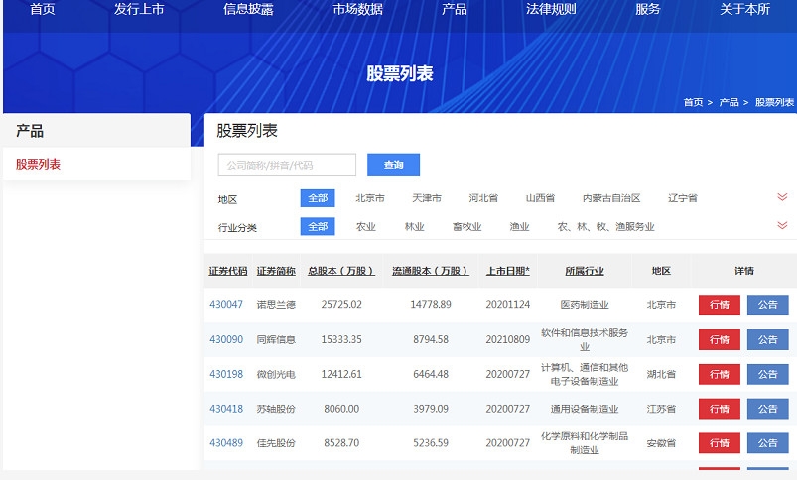The image size is (797, 480).
Task: Expand more industries with red chevron
Action: pos(782,225)
